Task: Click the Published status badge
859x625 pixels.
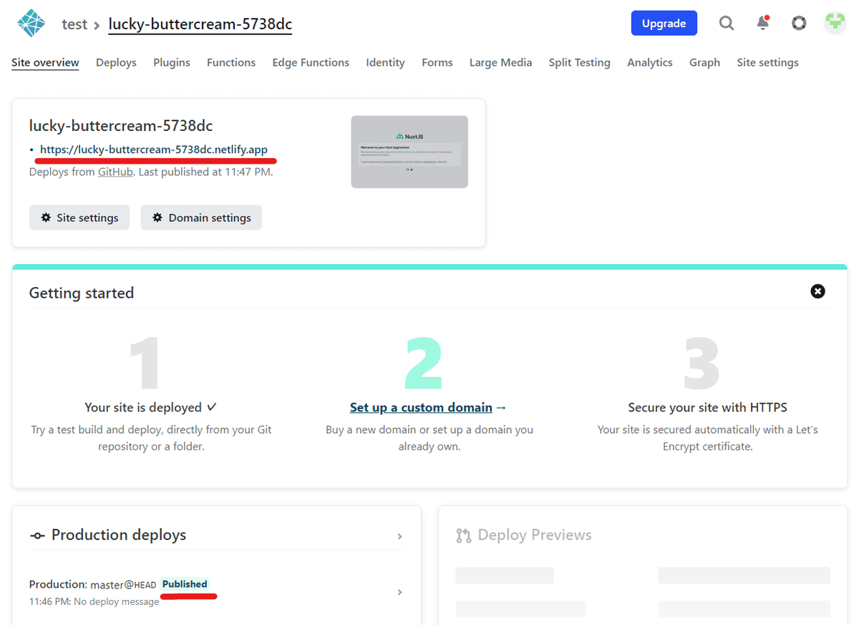Action: 185,584
